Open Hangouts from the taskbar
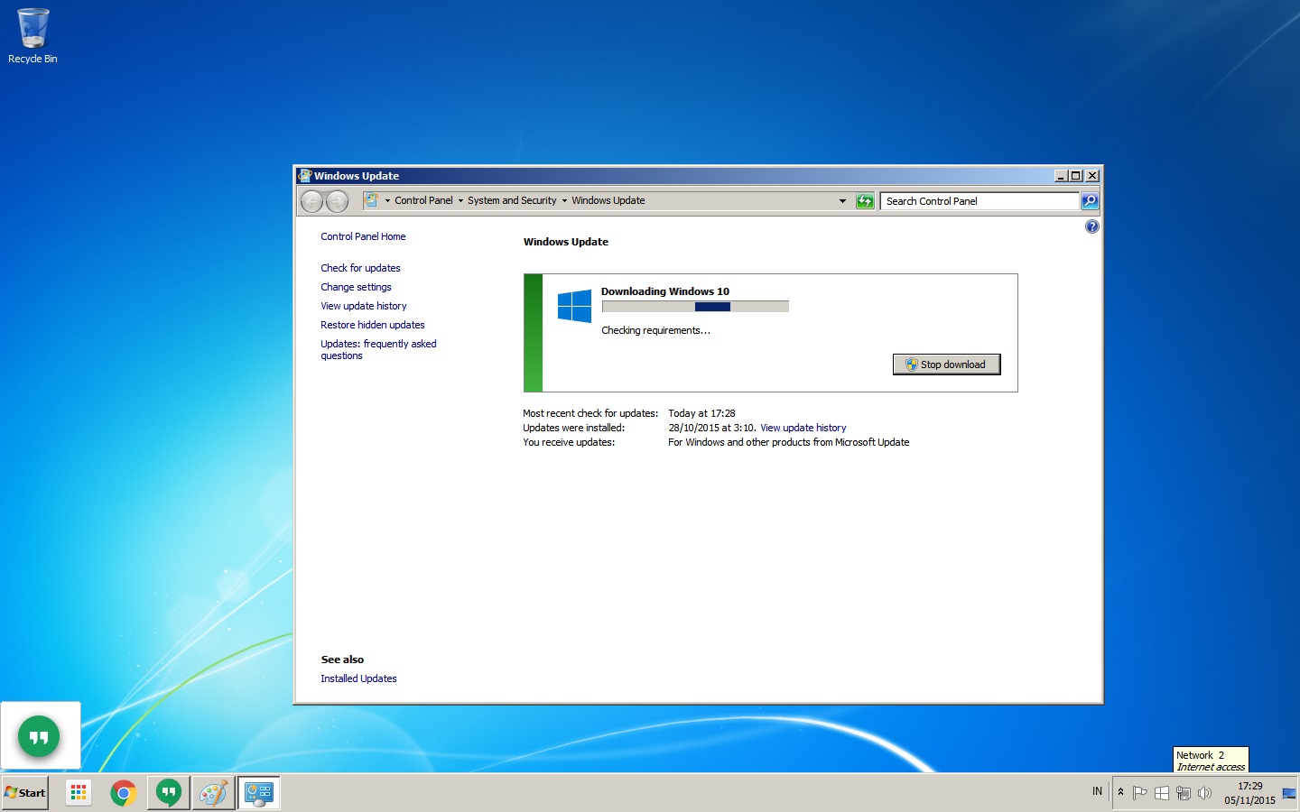Image resolution: width=1300 pixels, height=812 pixels. 168,793
